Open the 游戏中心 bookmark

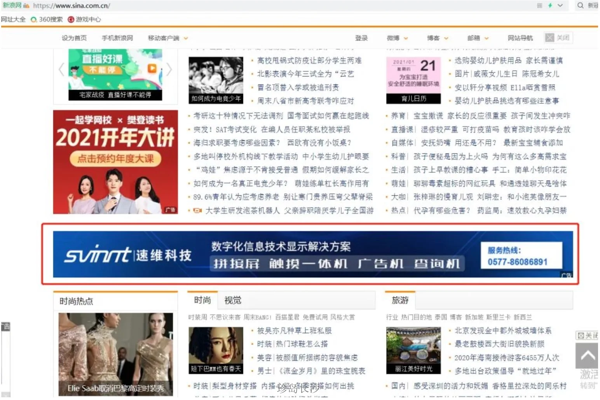[84, 19]
